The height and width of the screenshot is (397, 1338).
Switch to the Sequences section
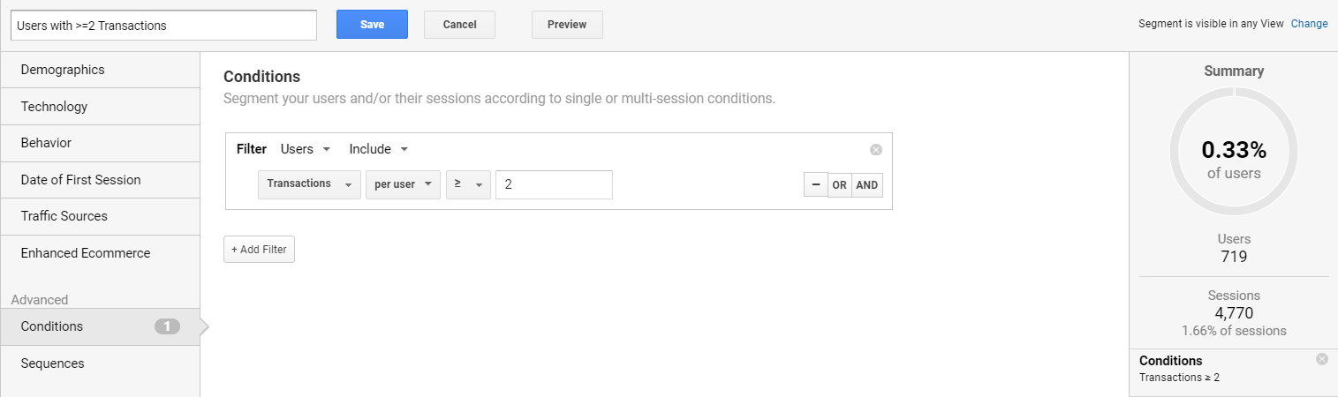[53, 363]
